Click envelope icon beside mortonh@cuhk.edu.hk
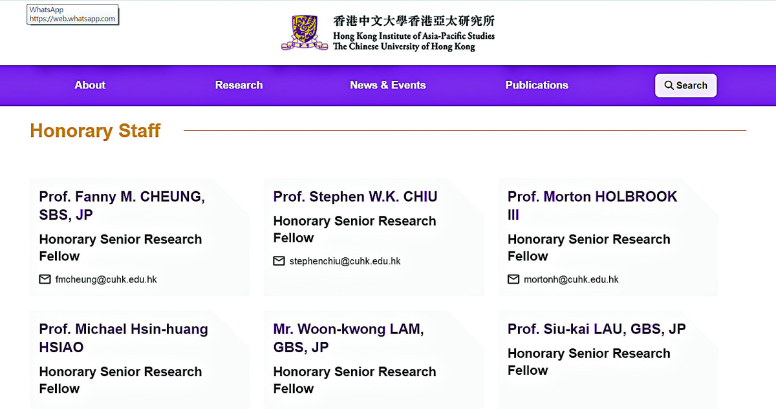The height and width of the screenshot is (409, 776). pos(513,280)
